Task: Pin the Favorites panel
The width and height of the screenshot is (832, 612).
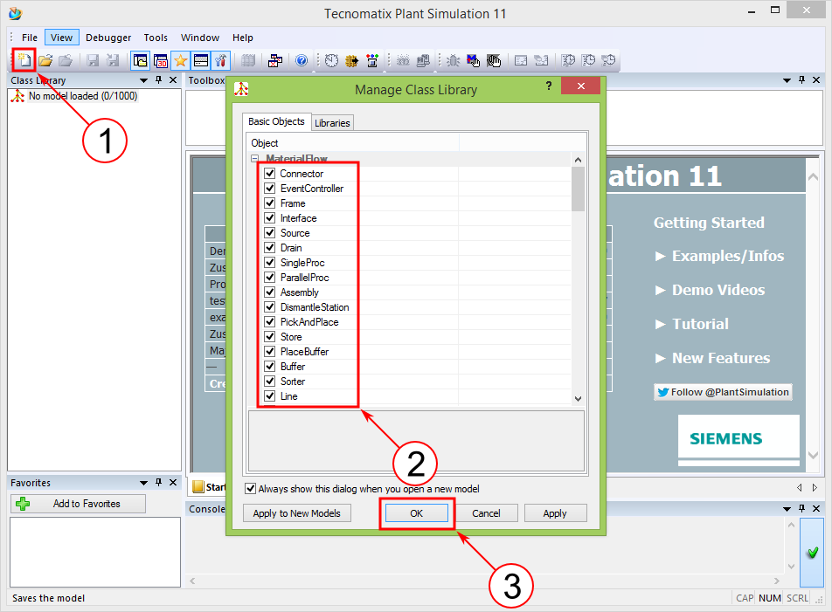Action: (158, 482)
